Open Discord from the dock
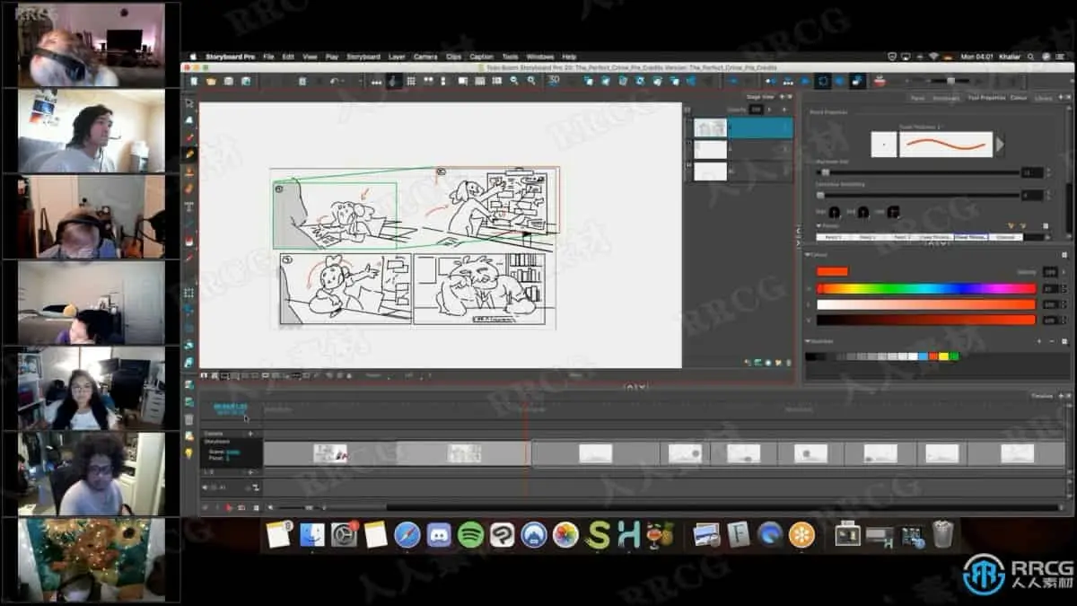The image size is (1077, 606). (439, 535)
